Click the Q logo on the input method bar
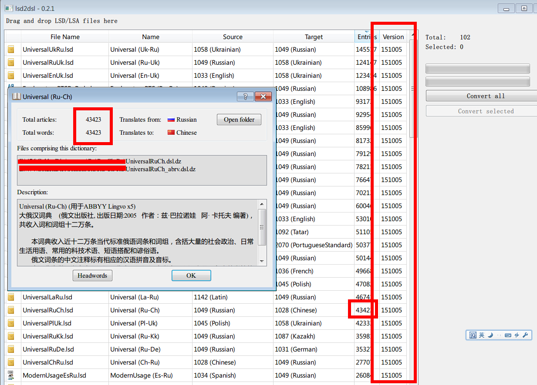The width and height of the screenshot is (537, 385). 473,335
